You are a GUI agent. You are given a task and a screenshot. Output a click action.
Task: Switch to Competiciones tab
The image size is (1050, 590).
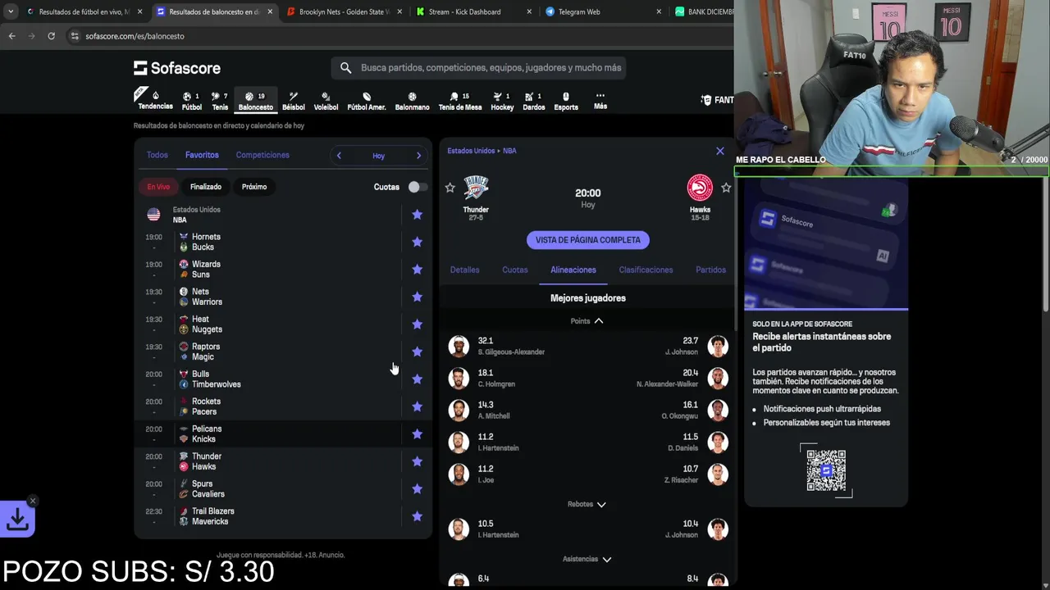[x=262, y=155]
